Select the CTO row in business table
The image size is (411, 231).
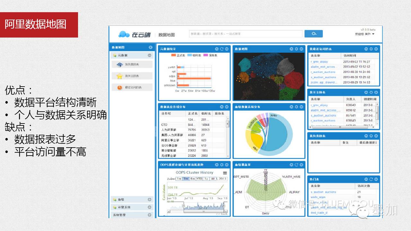click(193, 125)
